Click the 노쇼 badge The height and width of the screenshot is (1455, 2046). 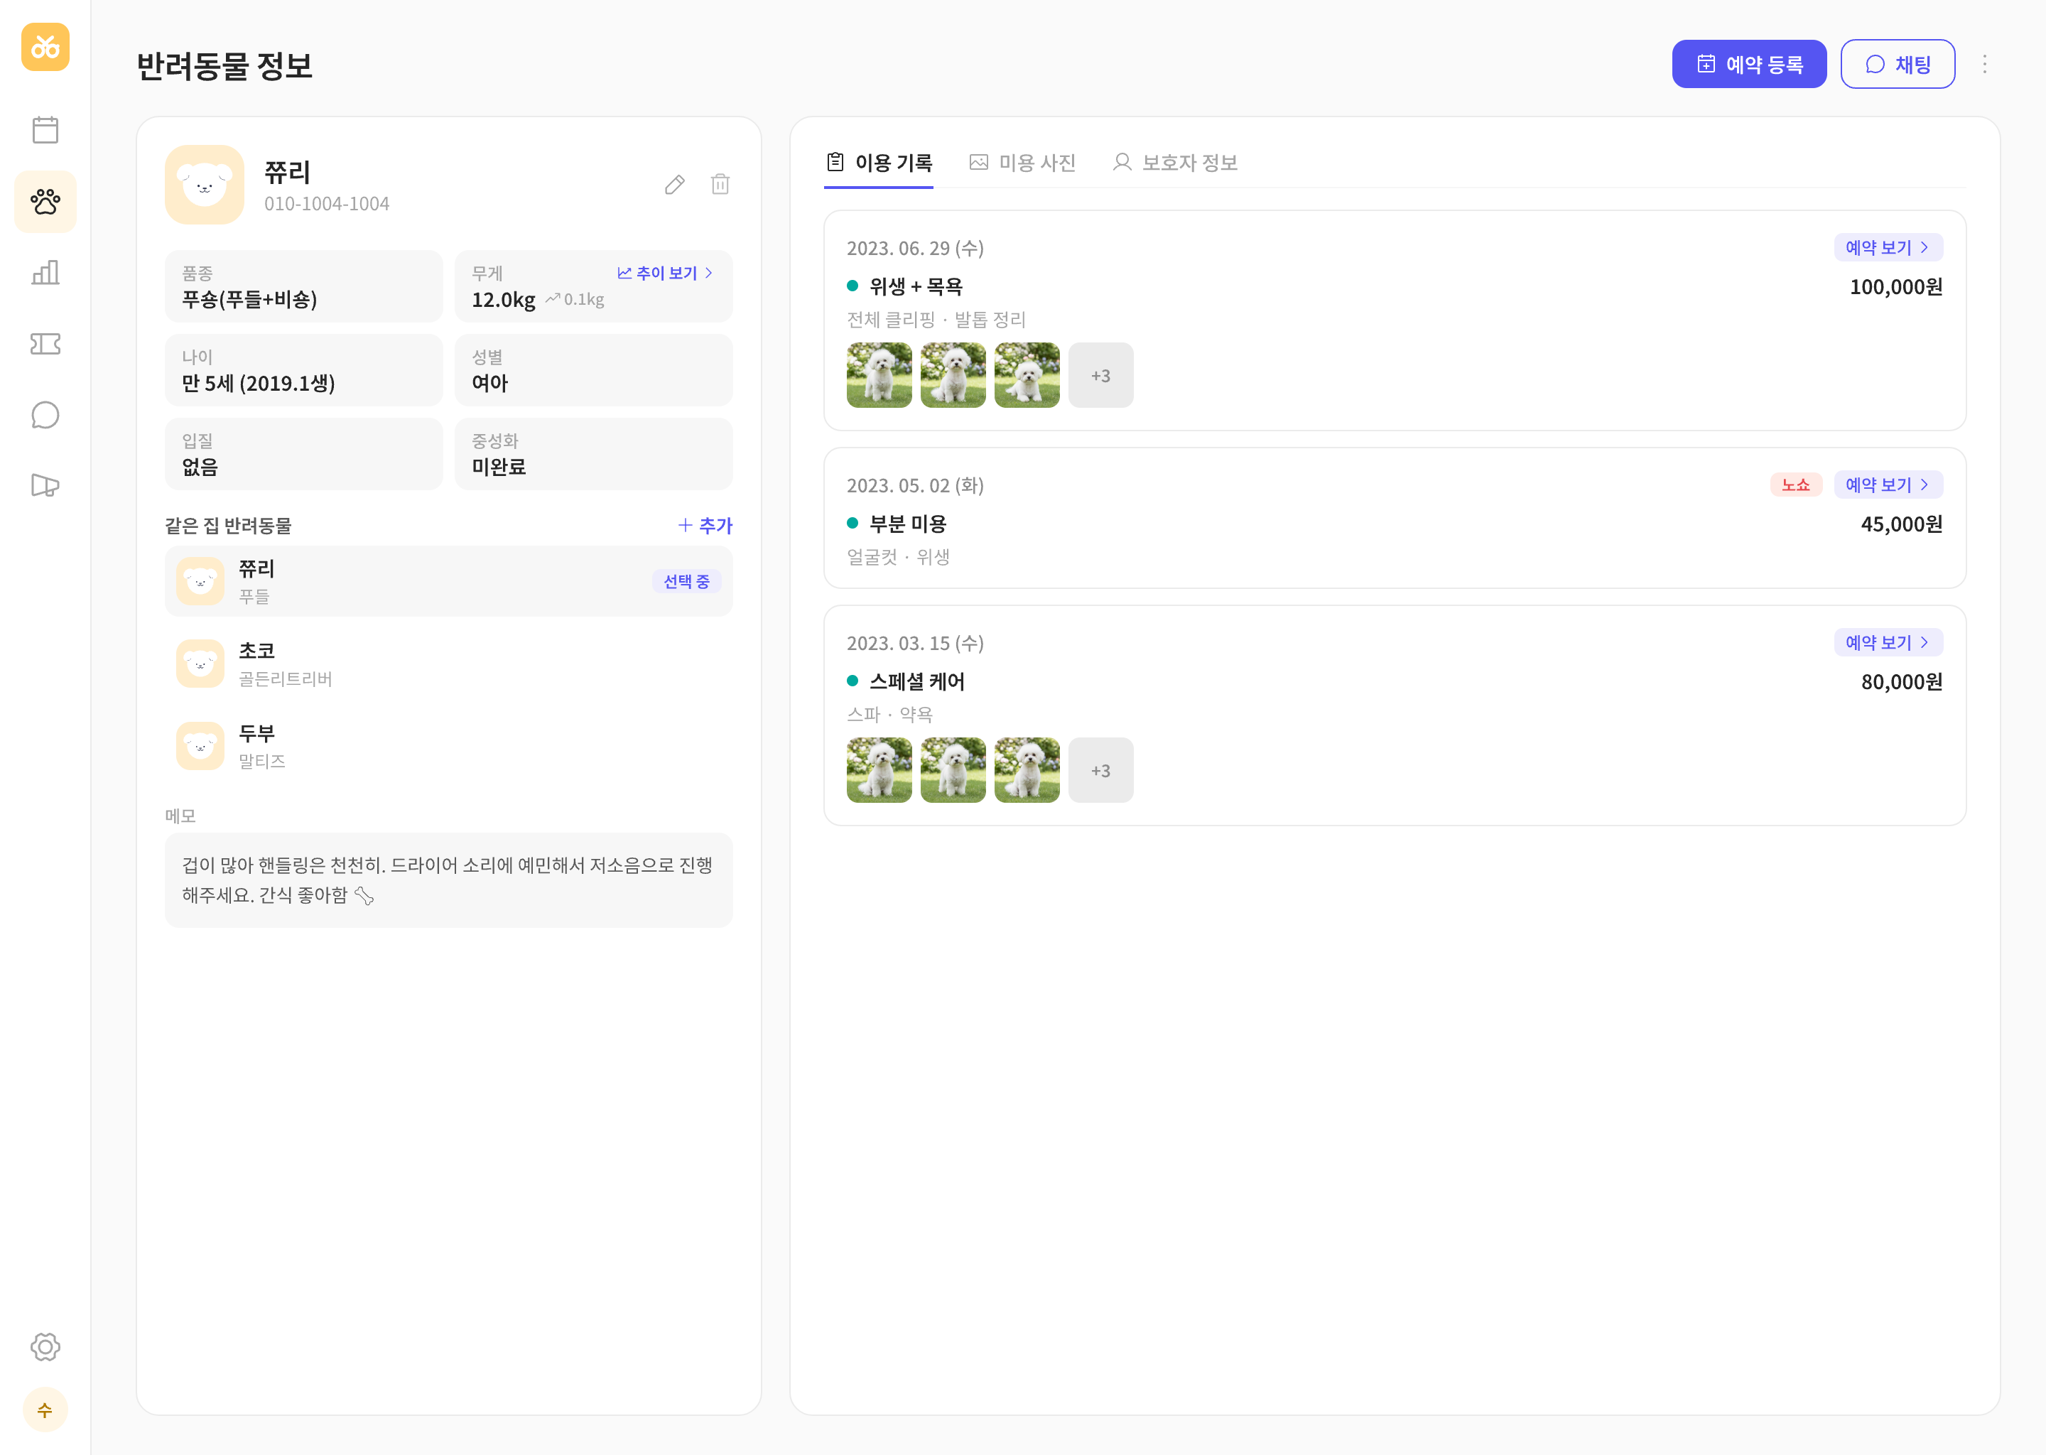click(1795, 485)
